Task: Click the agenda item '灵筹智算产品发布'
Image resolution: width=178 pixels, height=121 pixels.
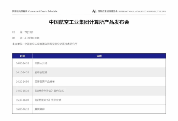Action: pos(44,82)
